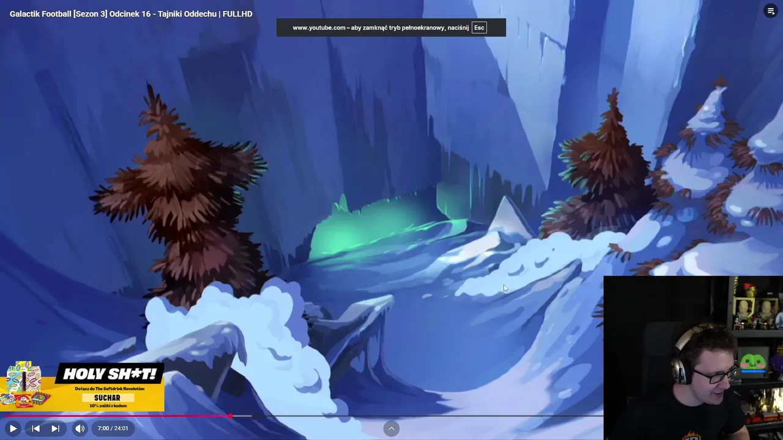The image size is (783, 440).
Task: Click the SUCHAR discount code label
Action: (x=107, y=397)
